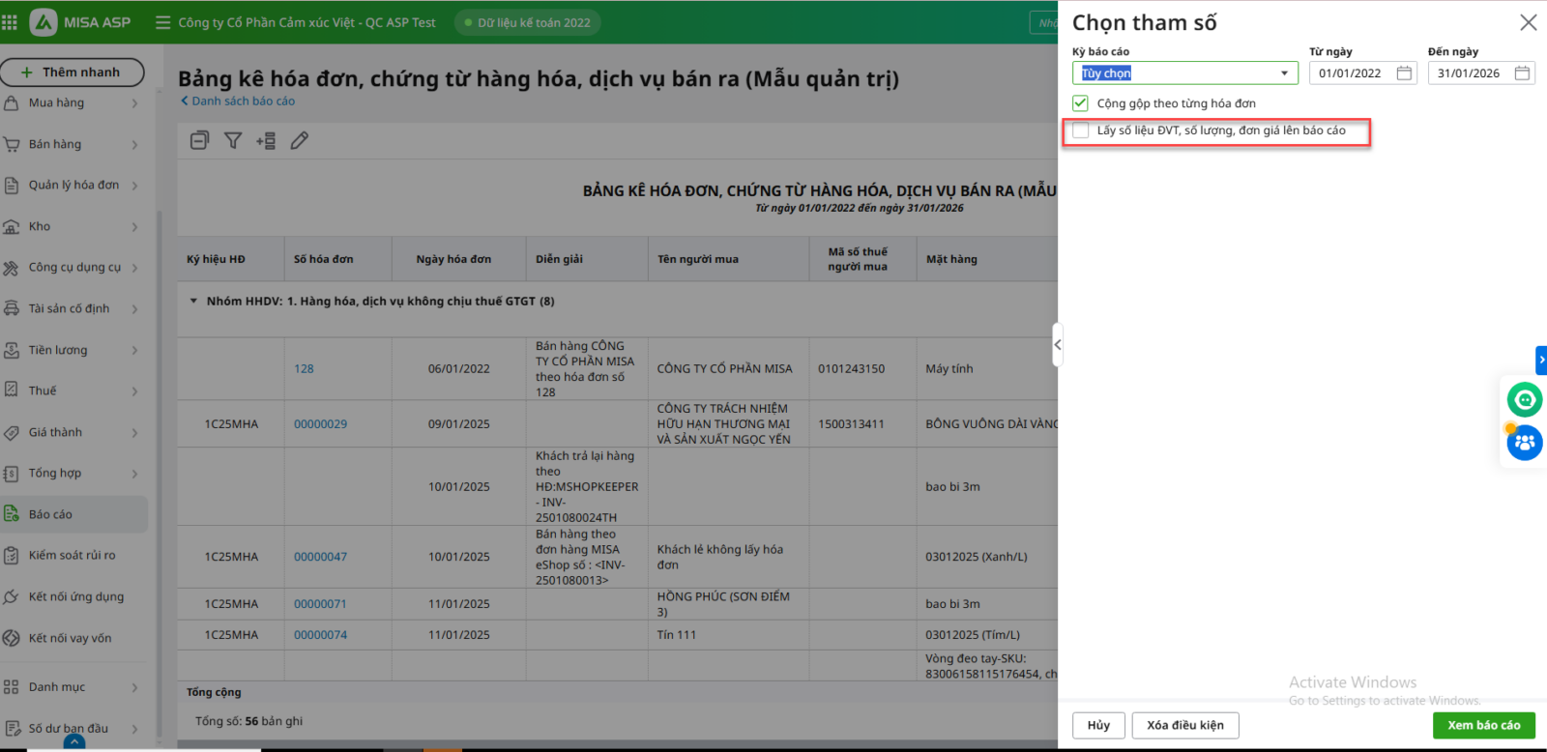Click the collapse rows icon in report toolbar

[x=199, y=141]
